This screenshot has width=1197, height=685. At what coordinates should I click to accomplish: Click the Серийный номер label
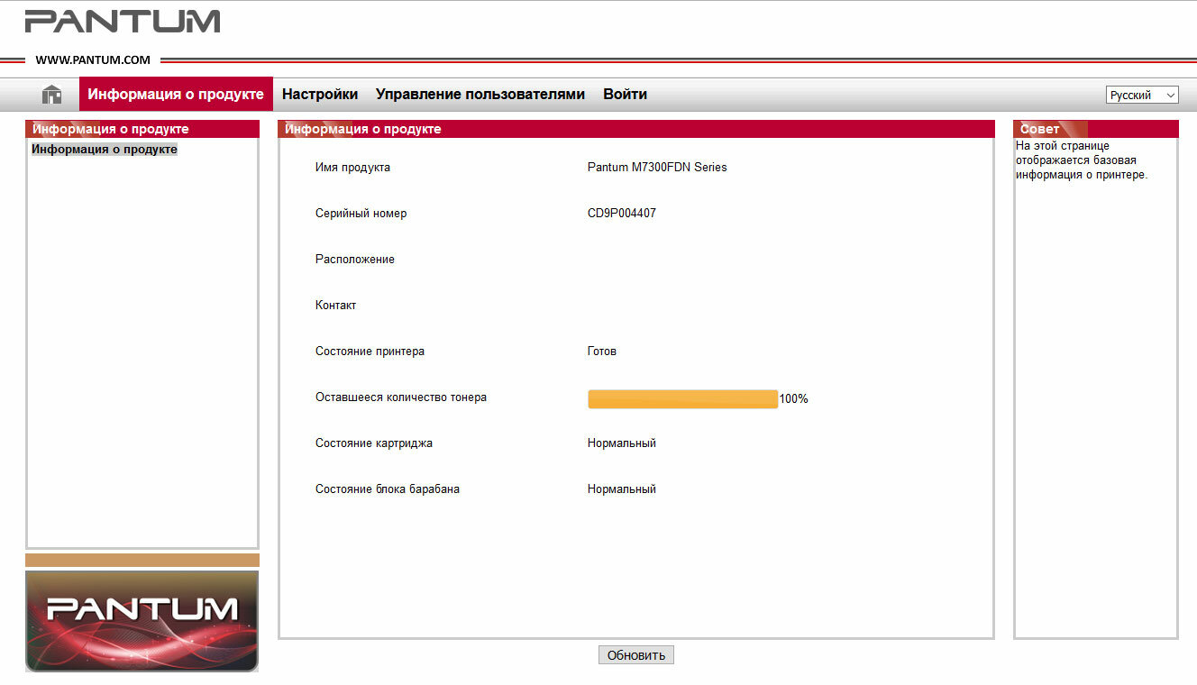361,214
